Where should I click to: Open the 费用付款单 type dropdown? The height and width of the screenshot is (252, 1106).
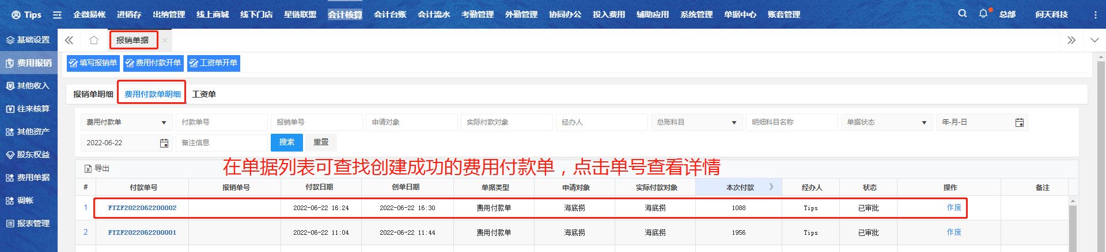coord(127,122)
